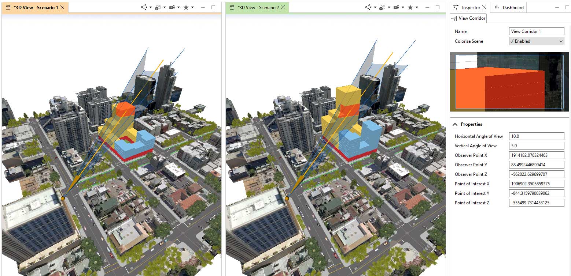Collapse the Properties section
The image size is (571, 276).
pyautogui.click(x=455, y=124)
